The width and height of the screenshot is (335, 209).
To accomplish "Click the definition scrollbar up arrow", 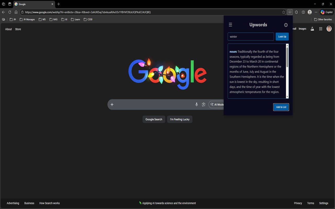I will click(x=287, y=45).
